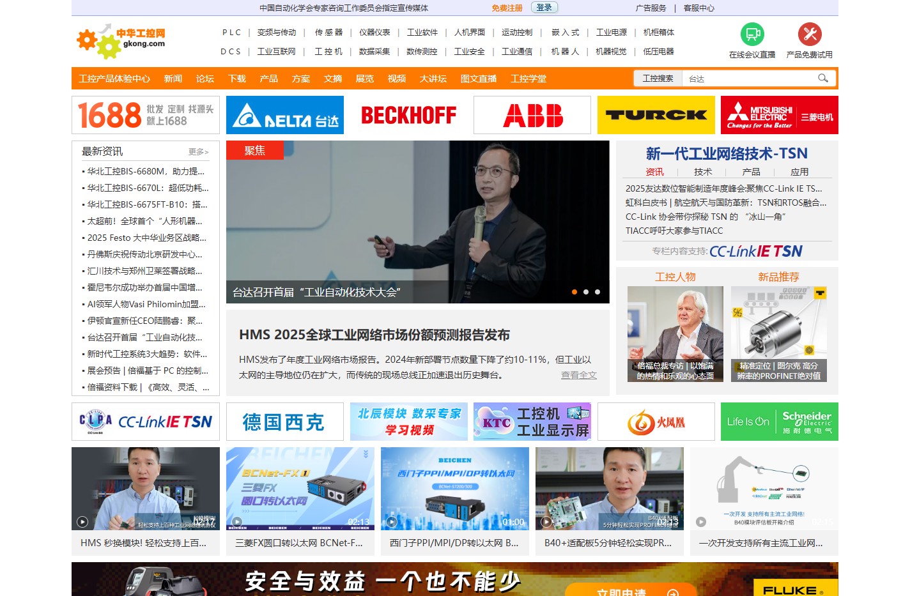Open the 更多> link in 最新资讯
Image resolution: width=910 pixels, height=596 pixels.
pos(199,151)
